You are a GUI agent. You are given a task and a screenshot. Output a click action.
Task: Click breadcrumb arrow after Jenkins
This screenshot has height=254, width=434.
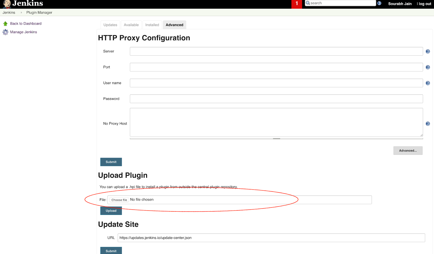21,12
